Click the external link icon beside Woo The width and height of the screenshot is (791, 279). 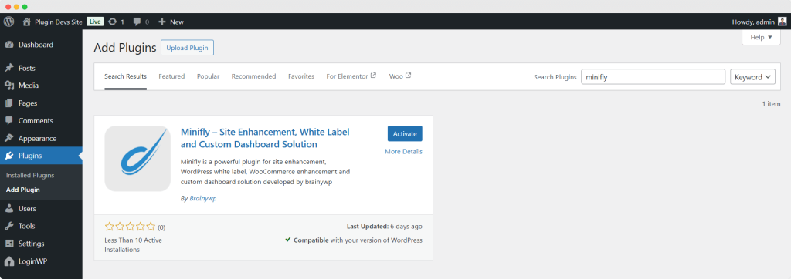(x=408, y=76)
